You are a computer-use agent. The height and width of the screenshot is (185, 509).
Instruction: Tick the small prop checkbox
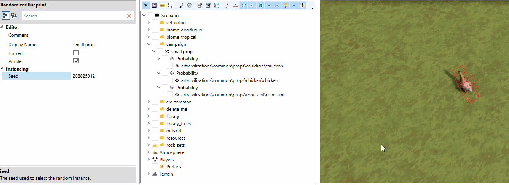[x=160, y=52]
